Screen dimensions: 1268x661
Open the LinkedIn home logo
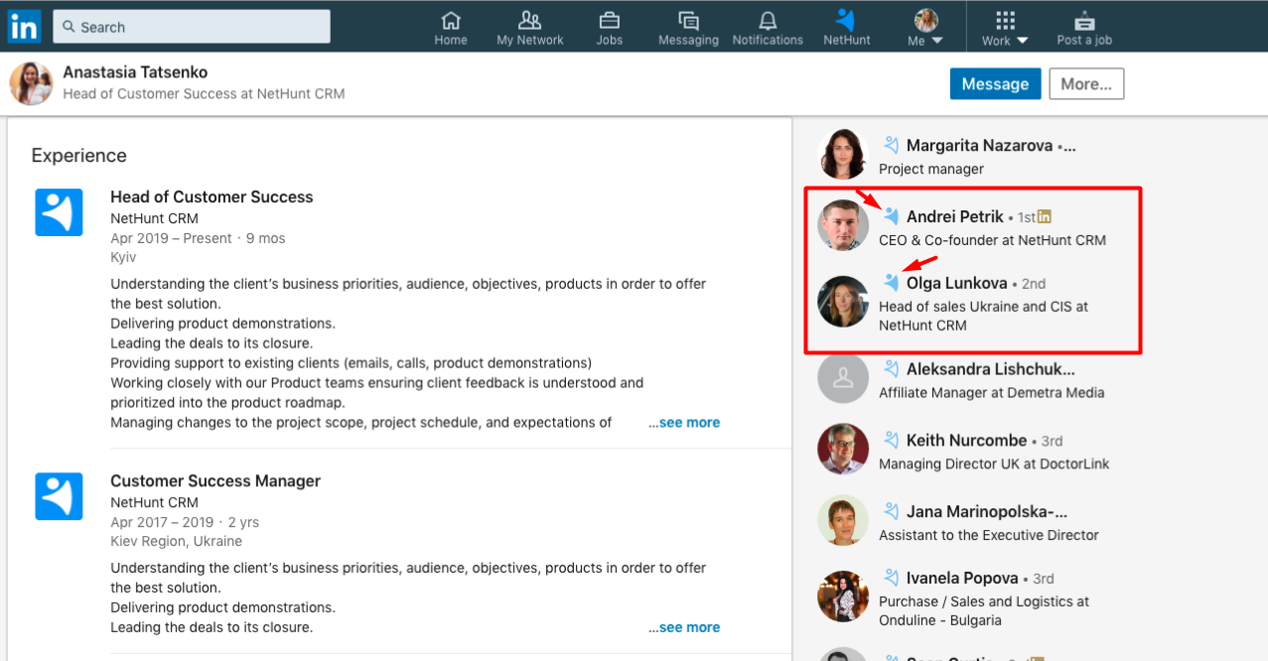(23, 27)
